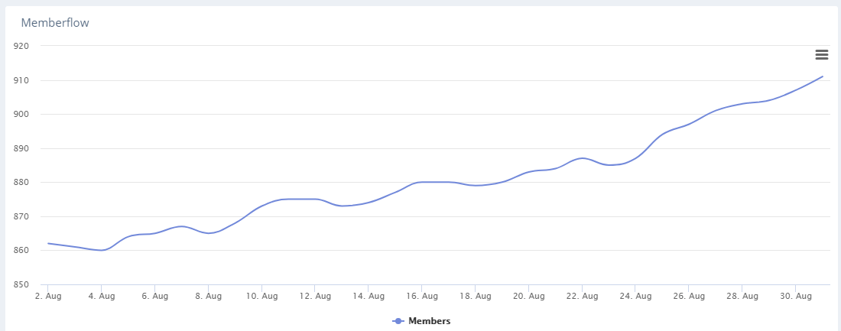Click the 8. Aug axis label
Viewport: 841px width, 331px height.
tap(208, 295)
